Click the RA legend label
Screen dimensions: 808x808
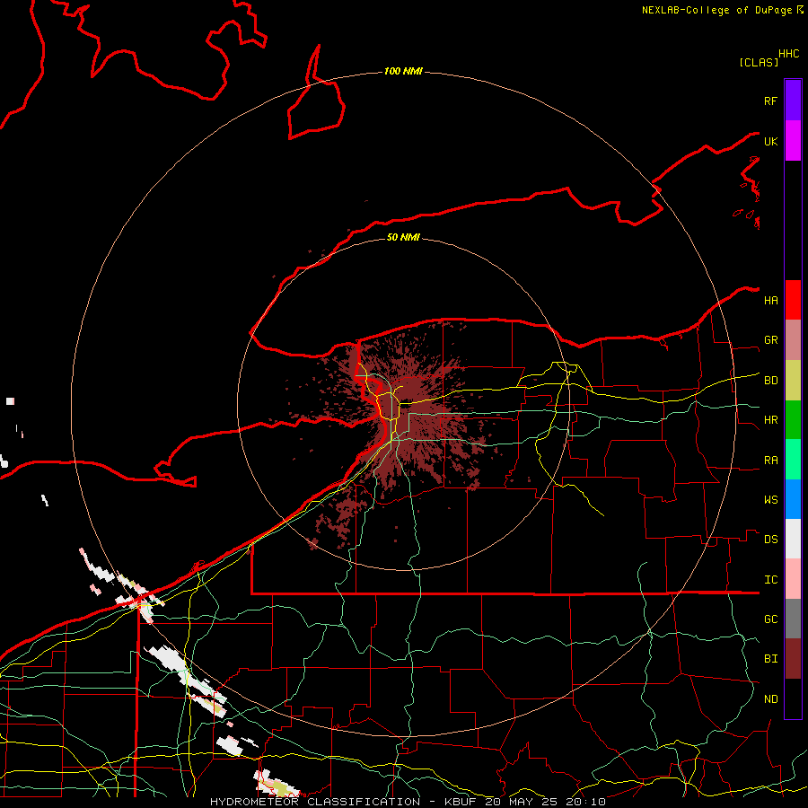[x=770, y=461]
